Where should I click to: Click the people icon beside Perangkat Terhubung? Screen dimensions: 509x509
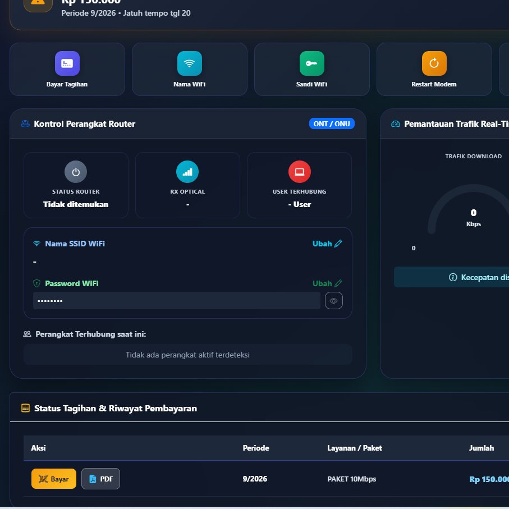point(27,334)
